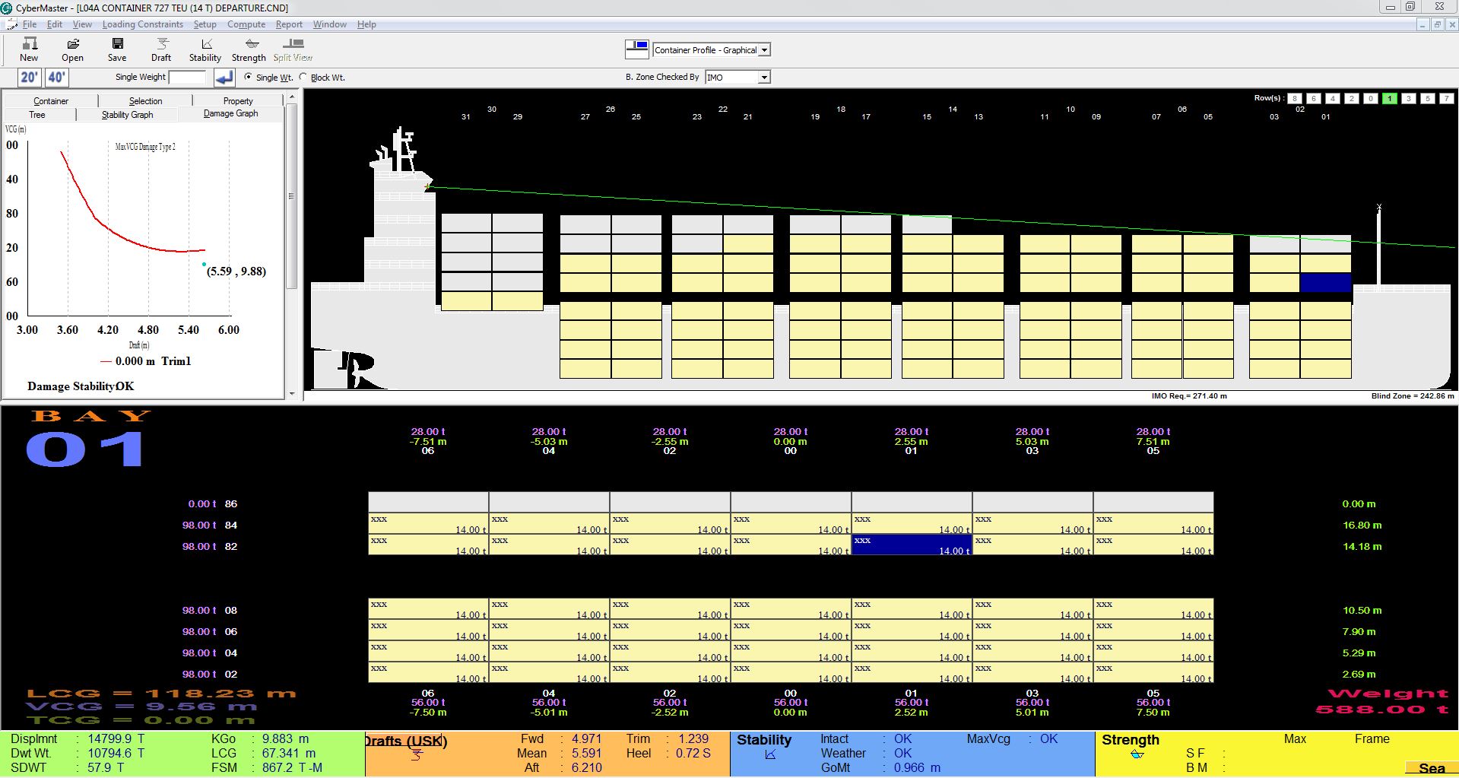The image size is (1459, 778).
Task: Open the Report menu
Action: coord(289,24)
